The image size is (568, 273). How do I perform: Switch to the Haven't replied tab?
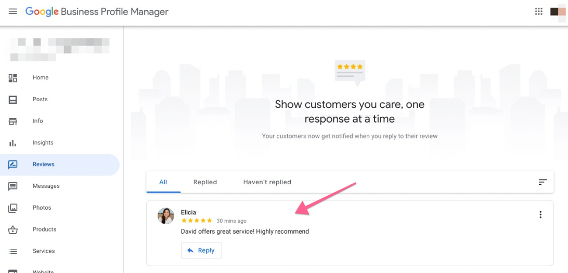pyautogui.click(x=267, y=182)
